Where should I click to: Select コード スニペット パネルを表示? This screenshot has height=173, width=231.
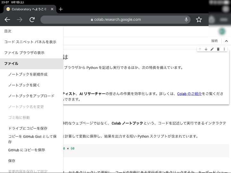[32, 42]
